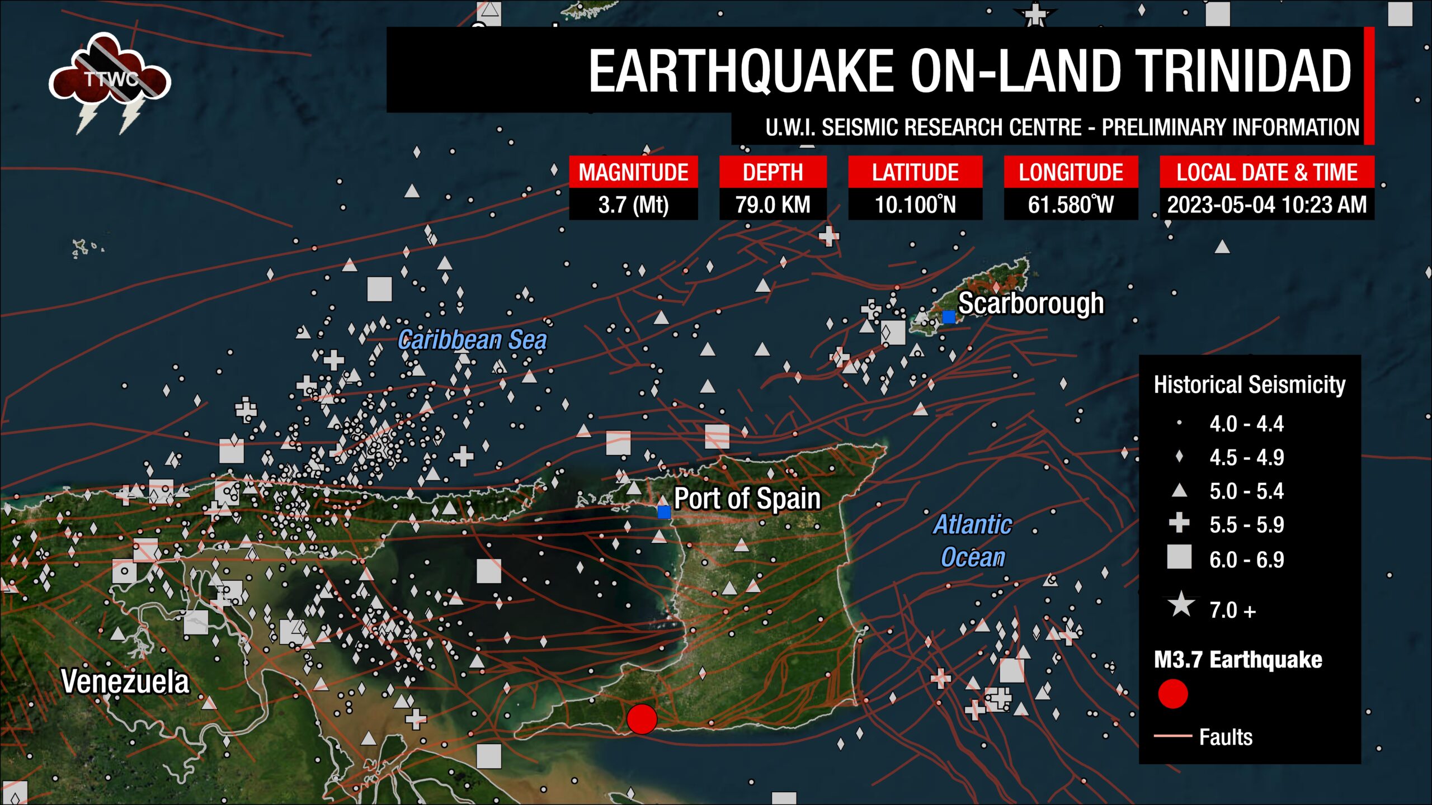Click the legend star symbol for 7.0 +

coord(1181,604)
